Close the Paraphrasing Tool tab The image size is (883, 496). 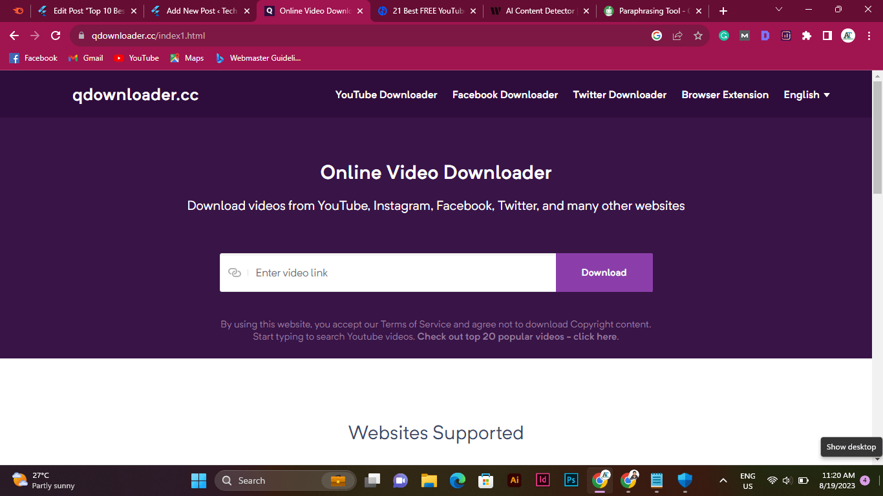coord(699,11)
